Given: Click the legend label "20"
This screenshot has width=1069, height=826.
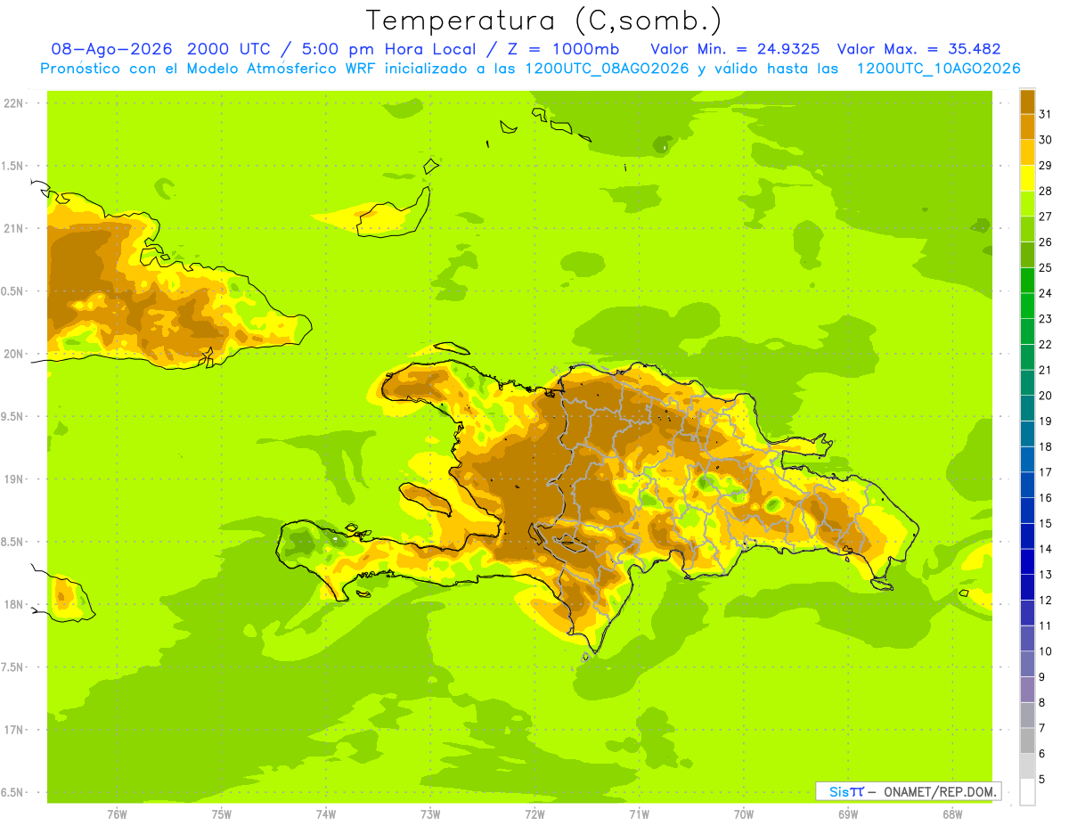Looking at the screenshot, I should (1046, 396).
